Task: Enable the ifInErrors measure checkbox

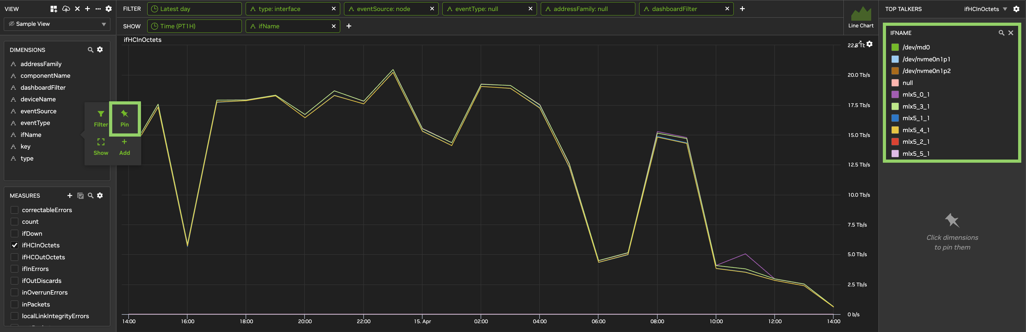Action: 15,269
